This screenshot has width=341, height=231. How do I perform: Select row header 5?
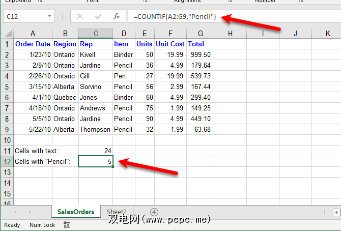(7, 86)
